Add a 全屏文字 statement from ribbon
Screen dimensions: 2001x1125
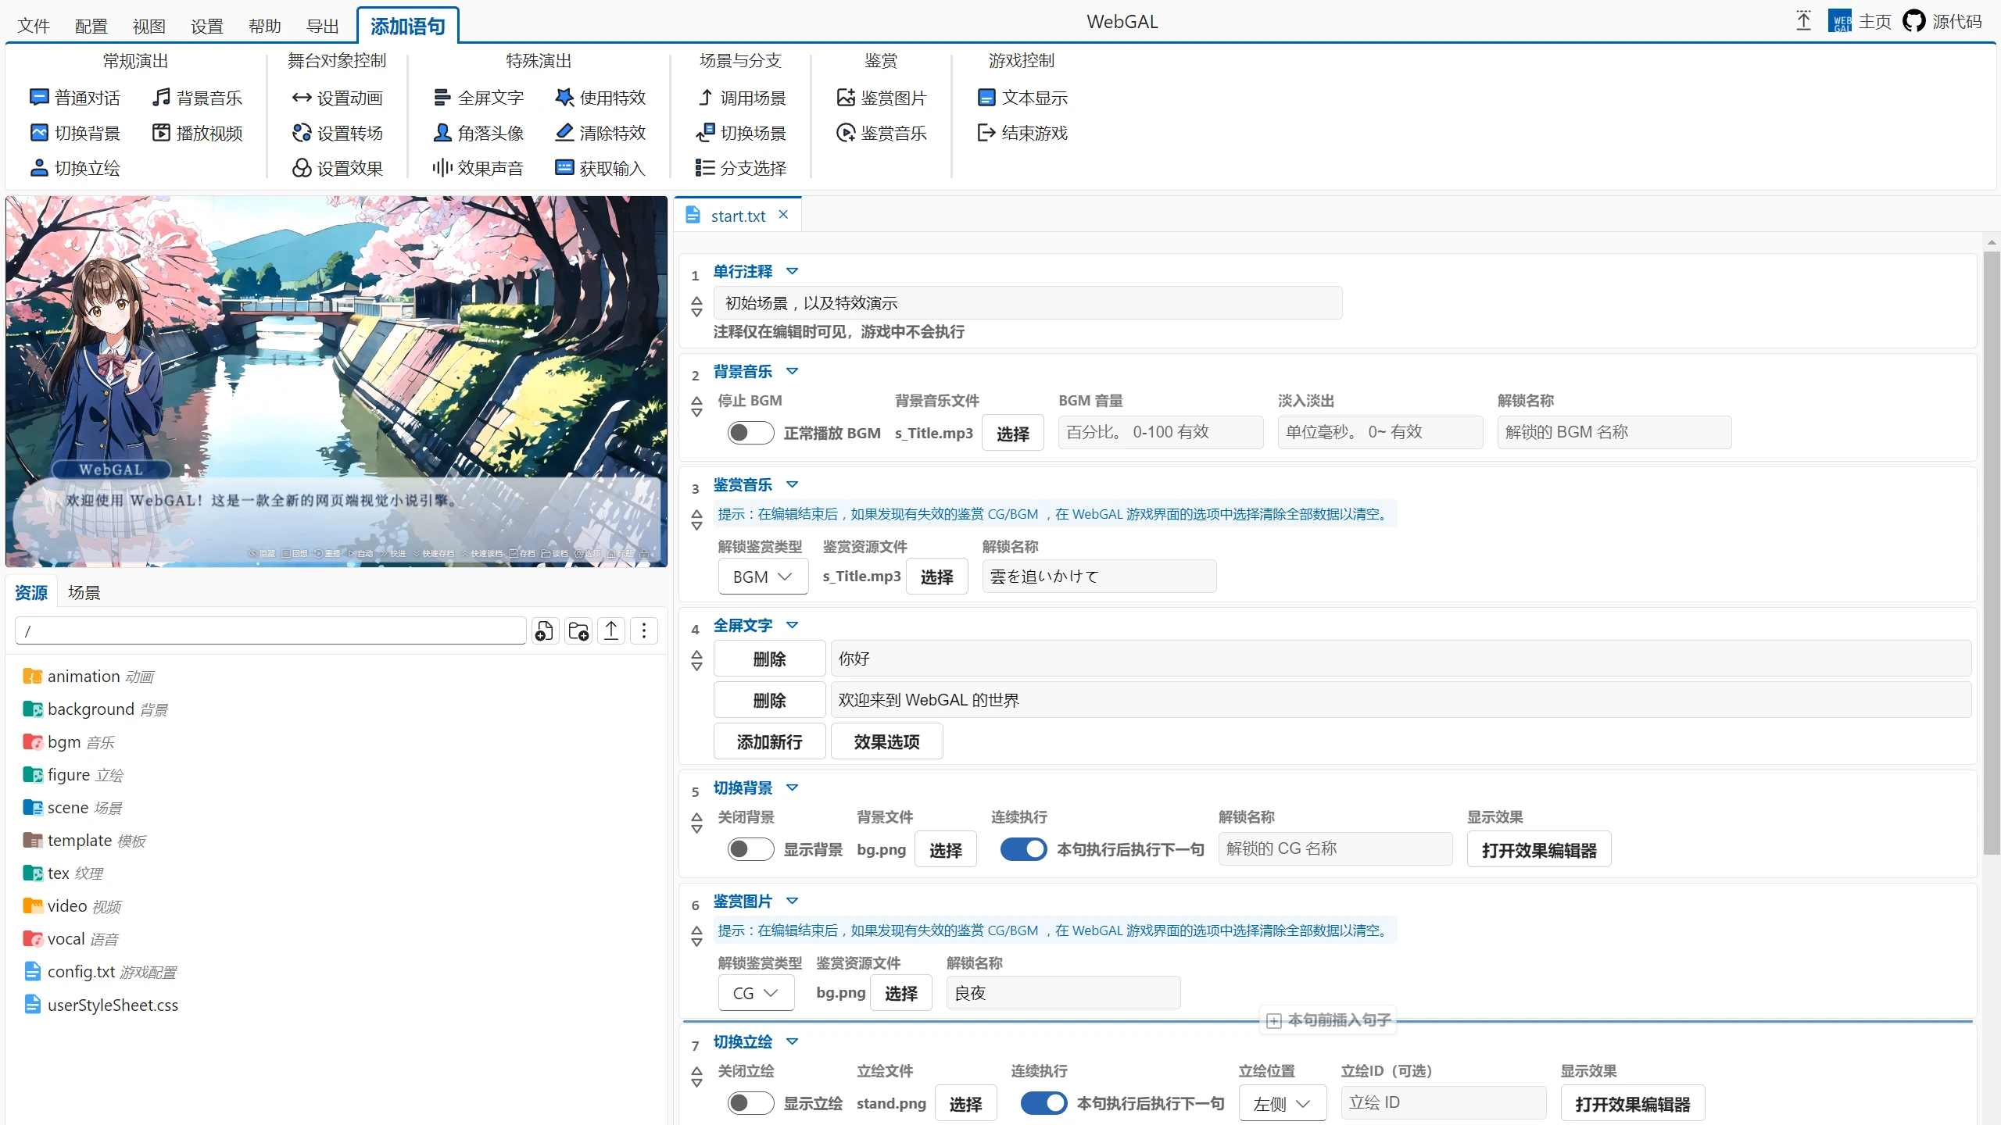(478, 98)
